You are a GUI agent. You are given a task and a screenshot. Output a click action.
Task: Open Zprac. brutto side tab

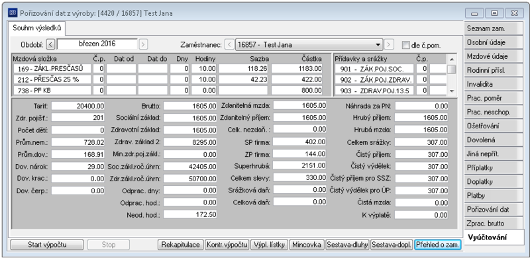click(x=493, y=224)
